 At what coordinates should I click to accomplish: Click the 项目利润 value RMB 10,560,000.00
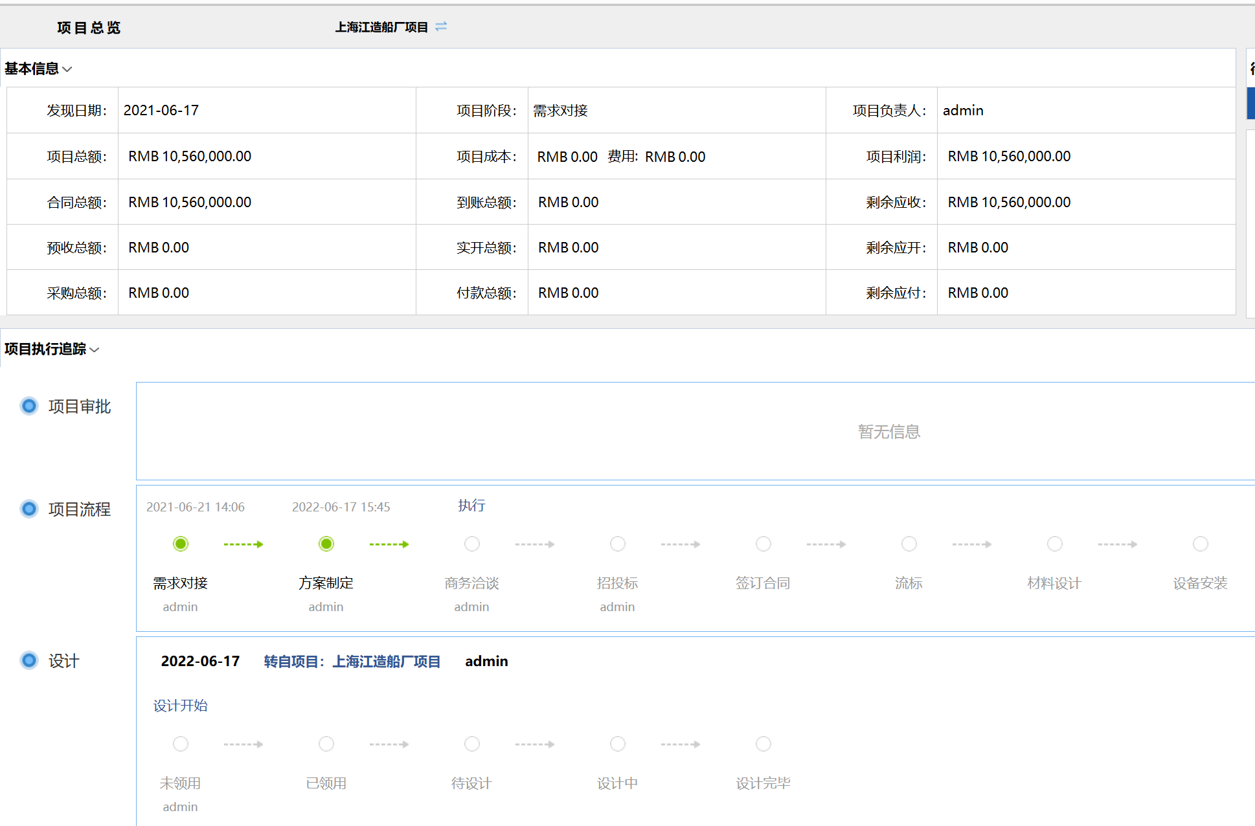click(1010, 157)
